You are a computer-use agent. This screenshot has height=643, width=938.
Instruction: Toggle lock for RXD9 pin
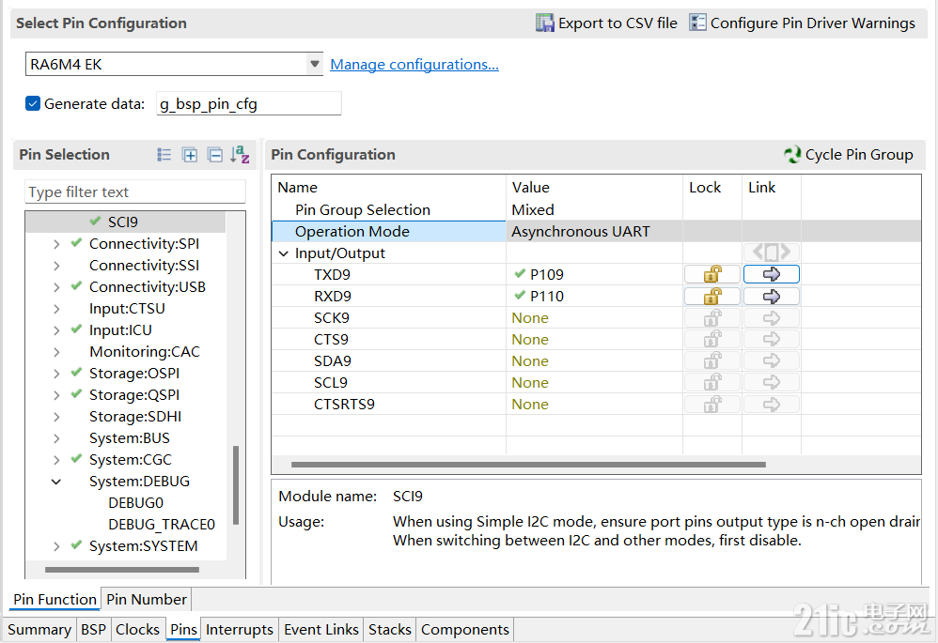(x=711, y=297)
